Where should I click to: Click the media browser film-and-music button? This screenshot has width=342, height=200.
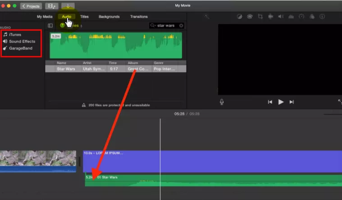52,6
